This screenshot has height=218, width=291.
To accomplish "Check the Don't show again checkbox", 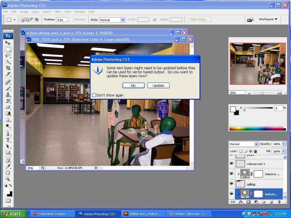I will pos(94,95).
